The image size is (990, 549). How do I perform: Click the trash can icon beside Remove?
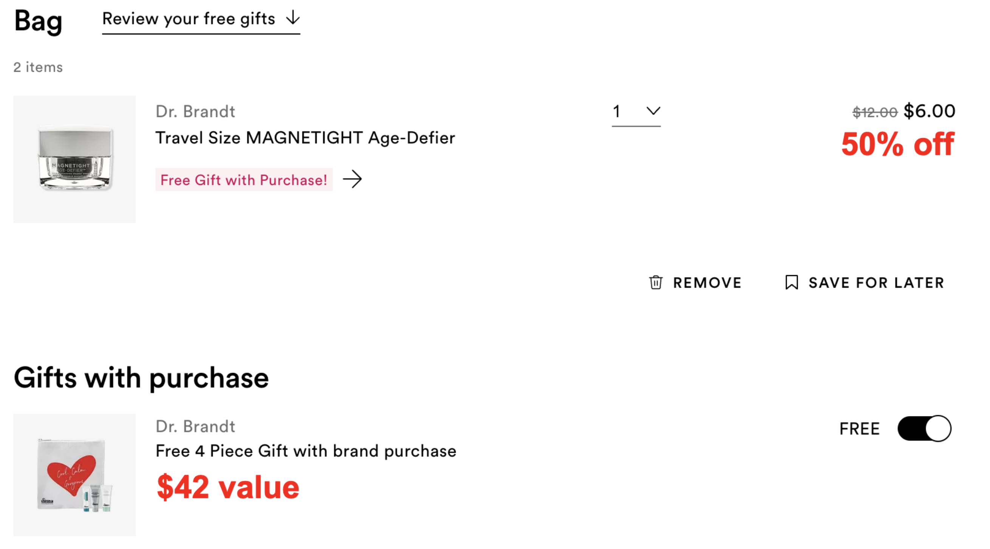point(656,282)
